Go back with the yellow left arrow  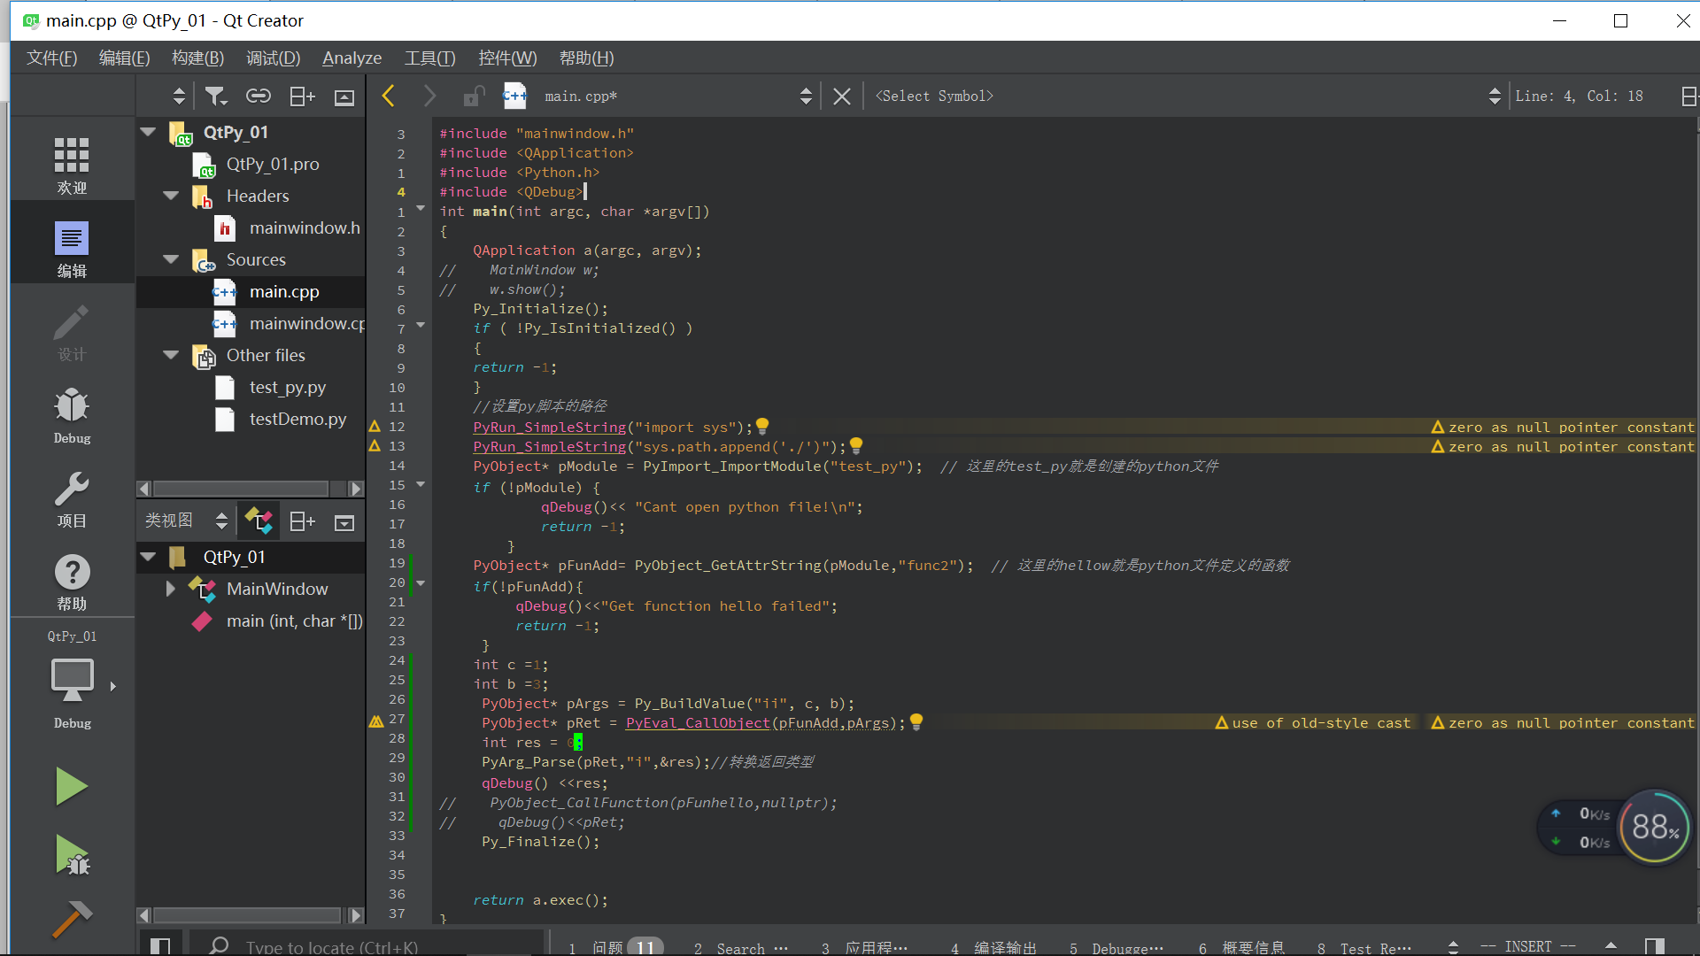pos(388,96)
